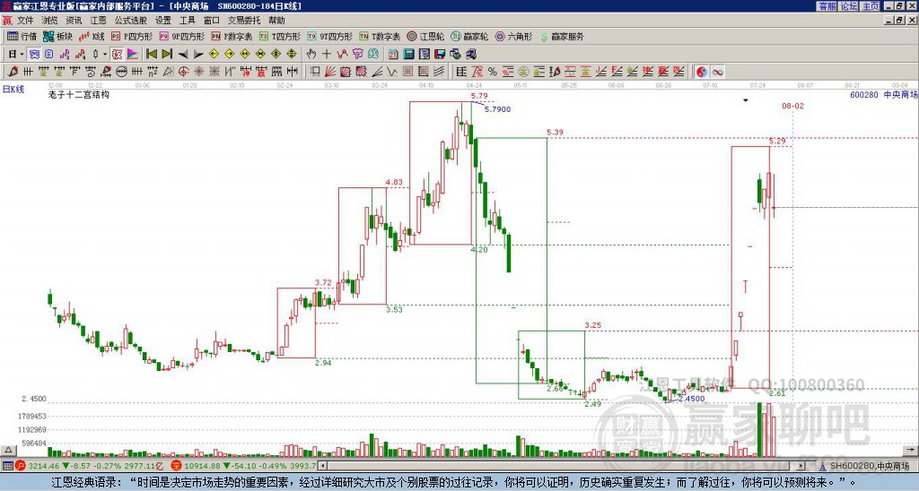Open the 赢家服务 button
Screen dimensions: 919x491
click(562, 36)
